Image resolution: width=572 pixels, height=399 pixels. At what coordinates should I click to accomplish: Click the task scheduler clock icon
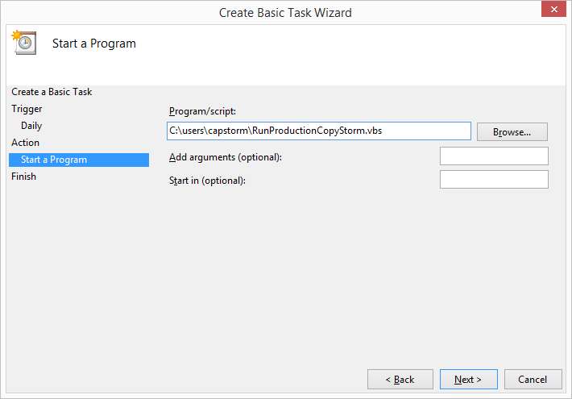tap(24, 43)
